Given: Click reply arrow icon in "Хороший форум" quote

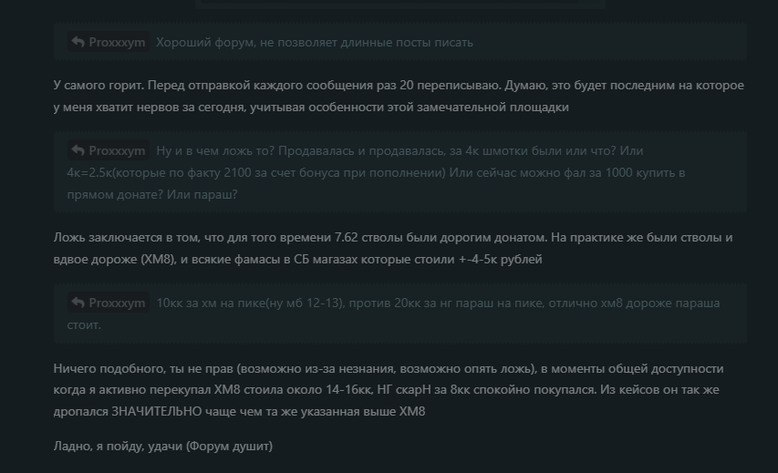Looking at the screenshot, I should [78, 42].
